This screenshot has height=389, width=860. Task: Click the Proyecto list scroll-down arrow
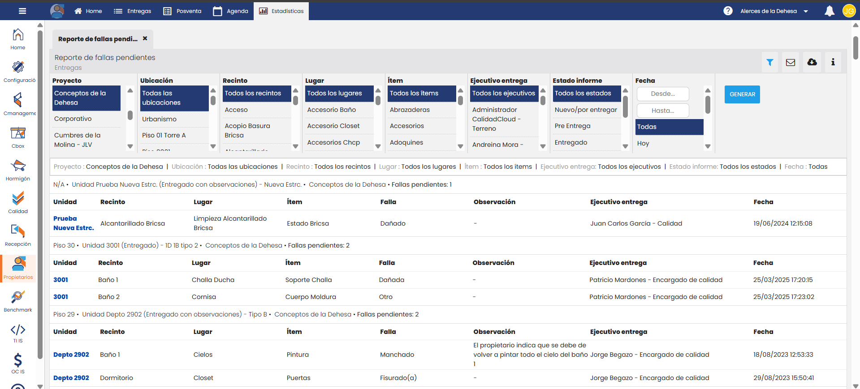[x=130, y=146]
